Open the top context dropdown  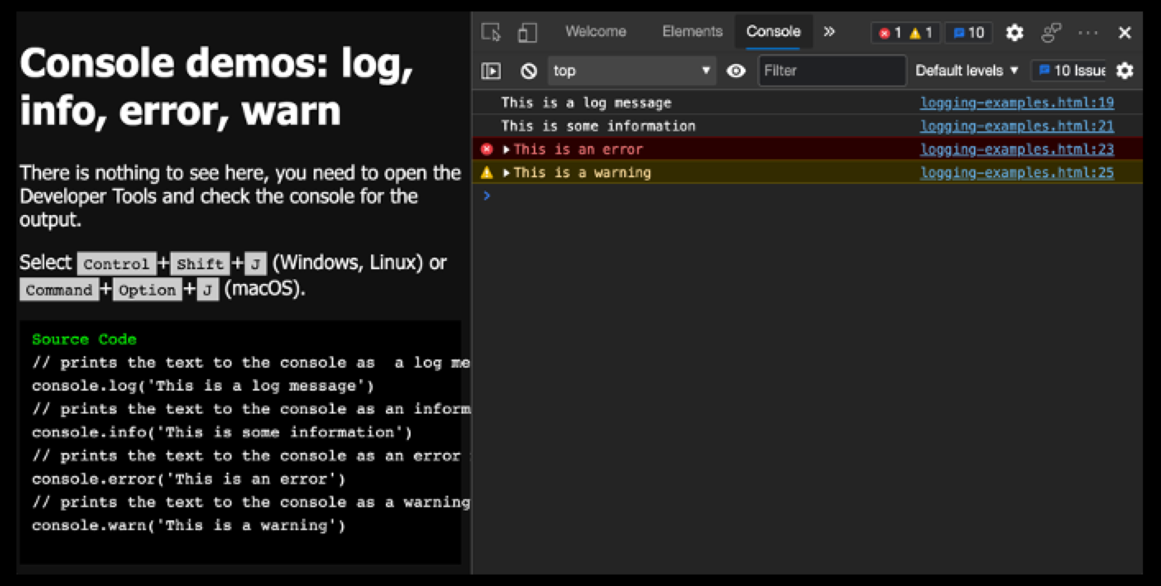631,71
